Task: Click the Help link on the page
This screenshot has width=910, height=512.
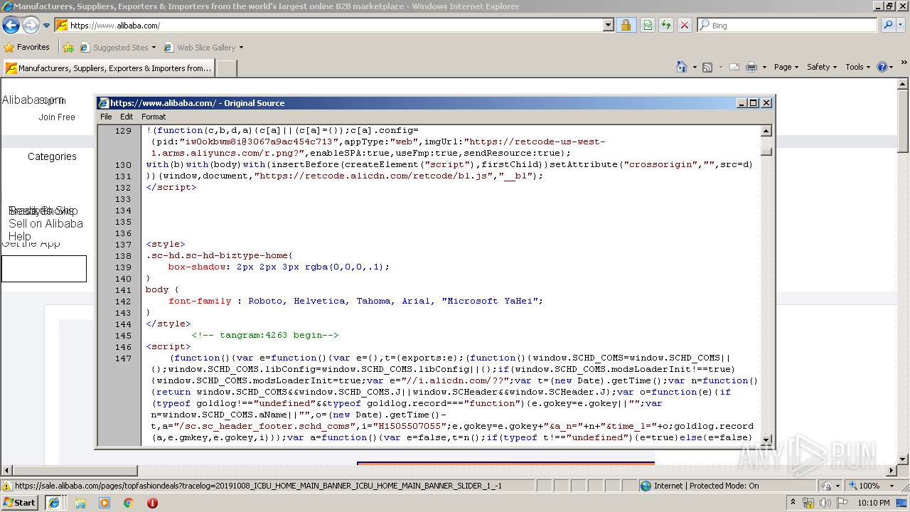Action: point(20,236)
